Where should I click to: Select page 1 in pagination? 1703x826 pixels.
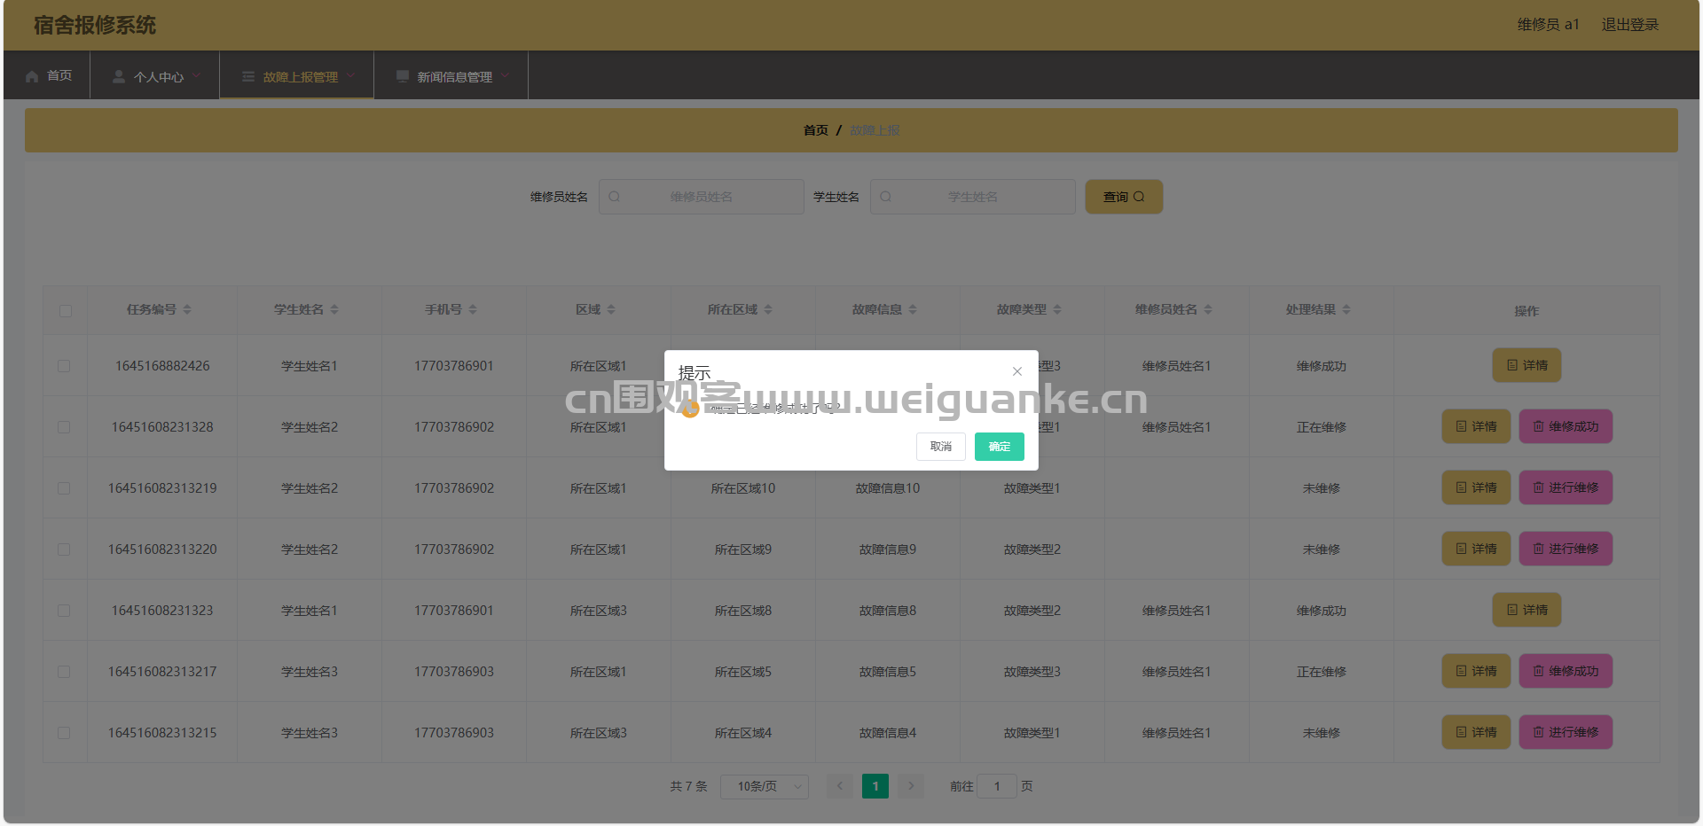pyautogui.click(x=875, y=786)
